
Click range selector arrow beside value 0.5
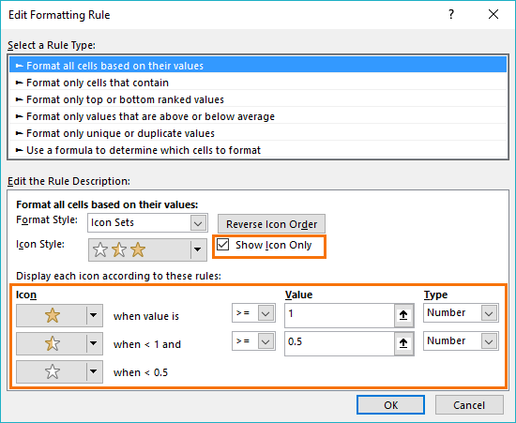coord(403,343)
